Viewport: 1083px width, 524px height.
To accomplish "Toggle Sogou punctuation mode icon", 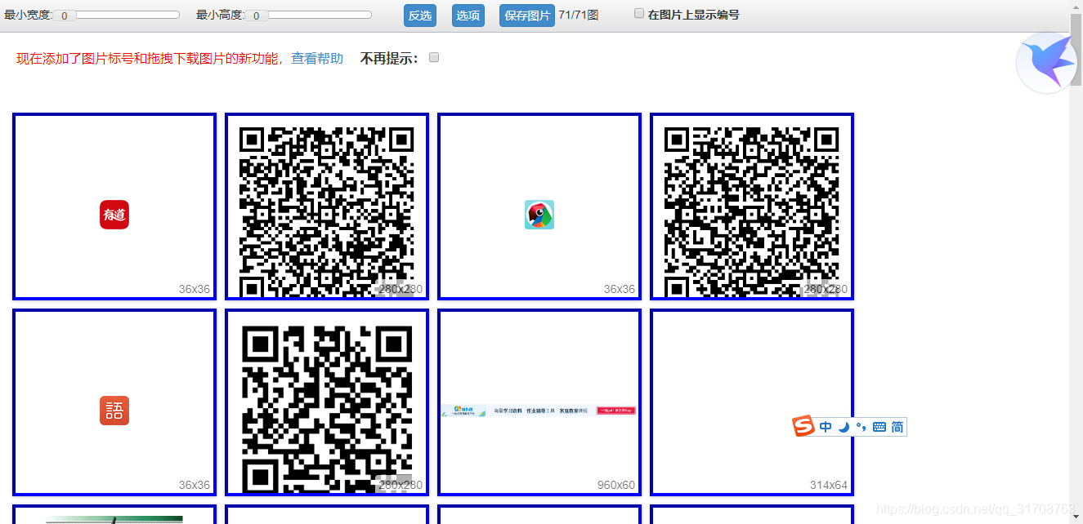I will pos(861,427).
